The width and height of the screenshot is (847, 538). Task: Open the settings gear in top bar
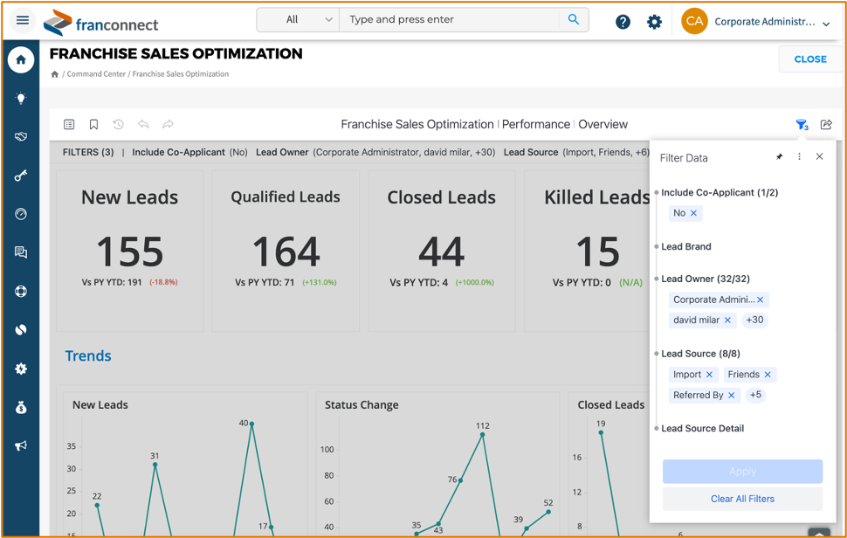(654, 22)
